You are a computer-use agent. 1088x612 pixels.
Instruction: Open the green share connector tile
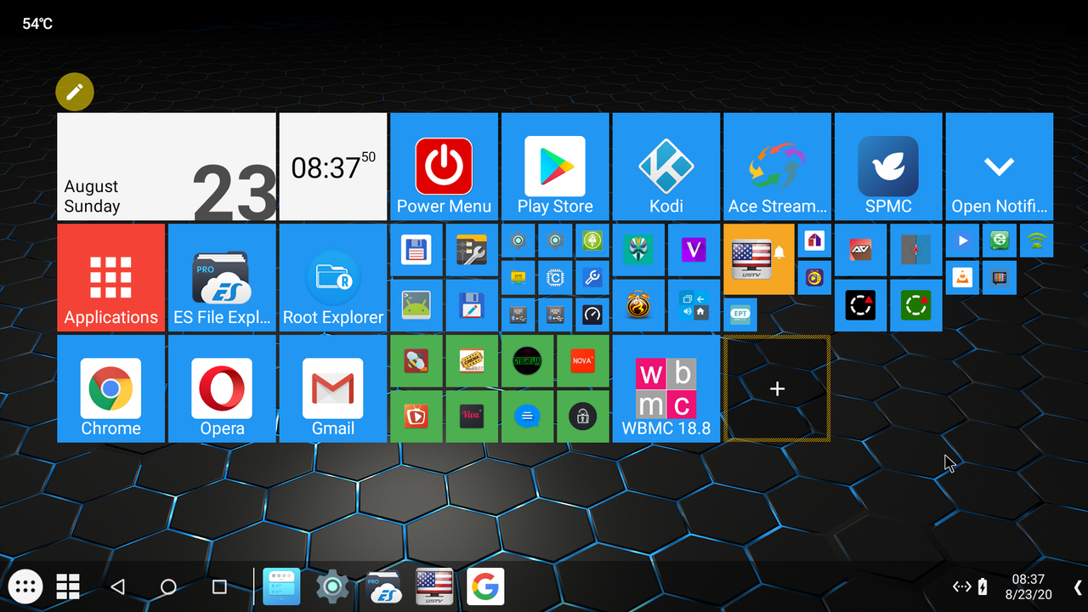1000,241
